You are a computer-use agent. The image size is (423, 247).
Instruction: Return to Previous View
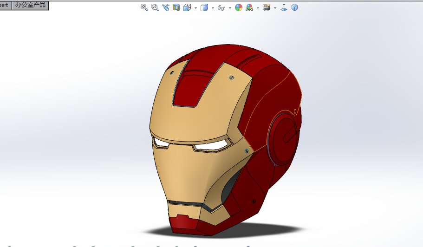click(166, 7)
